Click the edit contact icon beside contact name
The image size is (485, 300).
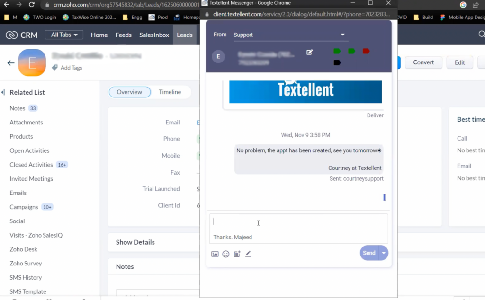(x=309, y=52)
